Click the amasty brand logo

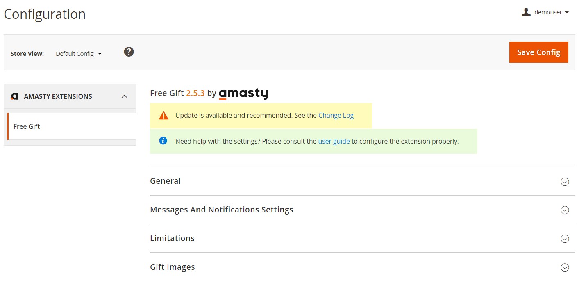243,94
